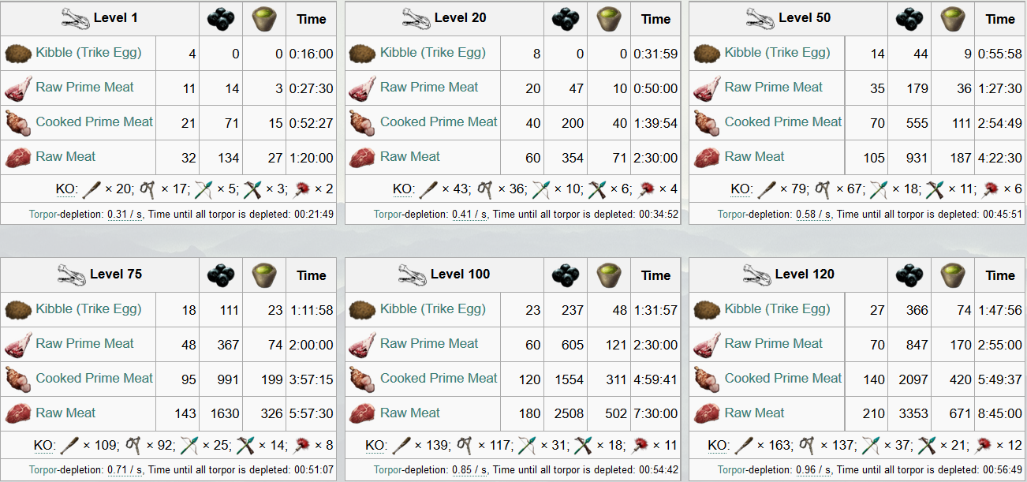Click the creature skeleton icon beside Level 50
The image size is (1027, 482).
pyautogui.click(x=760, y=18)
